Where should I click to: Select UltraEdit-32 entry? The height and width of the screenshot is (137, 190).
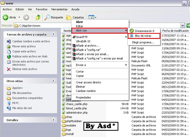(83, 41)
